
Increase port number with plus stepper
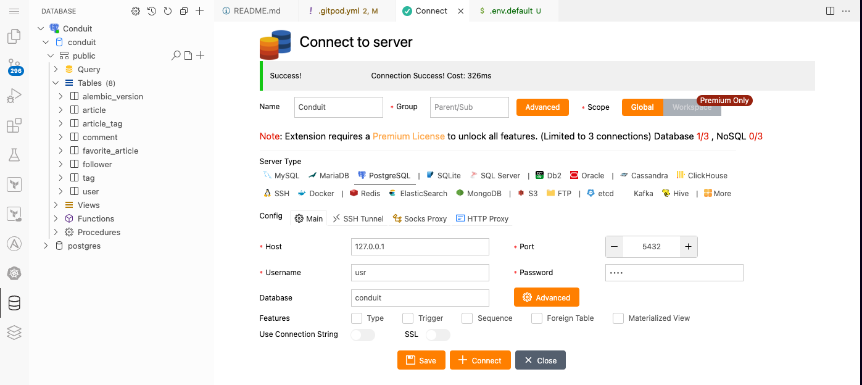688,246
